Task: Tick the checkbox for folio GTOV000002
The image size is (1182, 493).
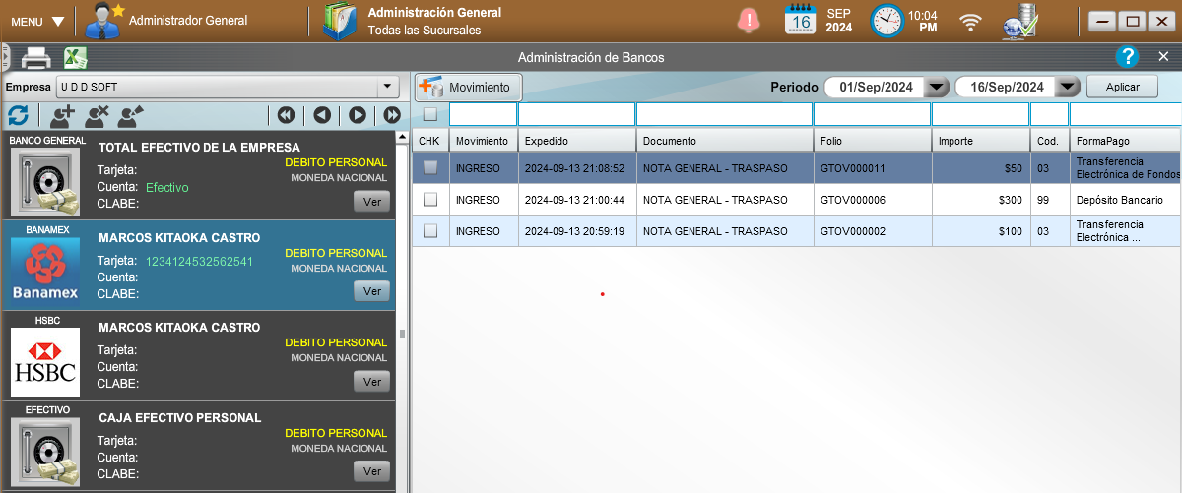Action: (x=430, y=231)
